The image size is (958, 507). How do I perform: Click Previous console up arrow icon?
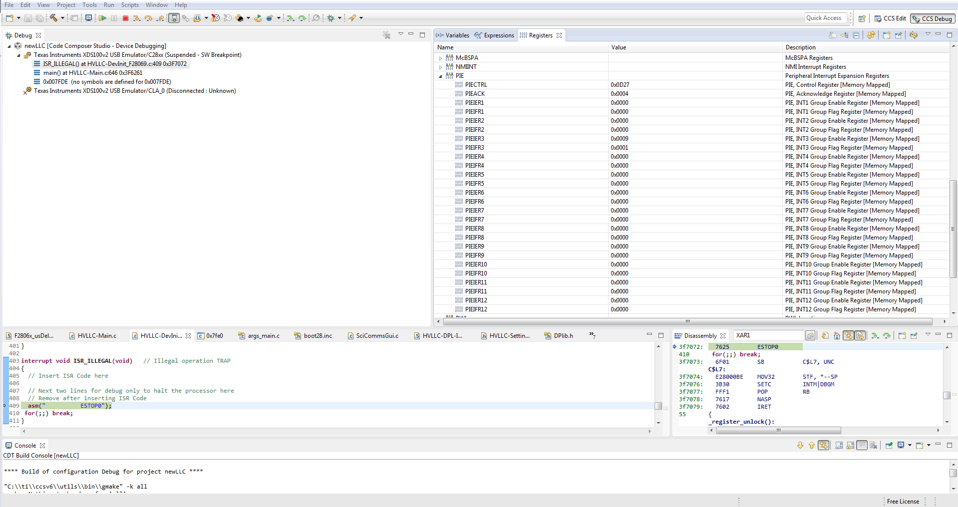tap(812, 445)
